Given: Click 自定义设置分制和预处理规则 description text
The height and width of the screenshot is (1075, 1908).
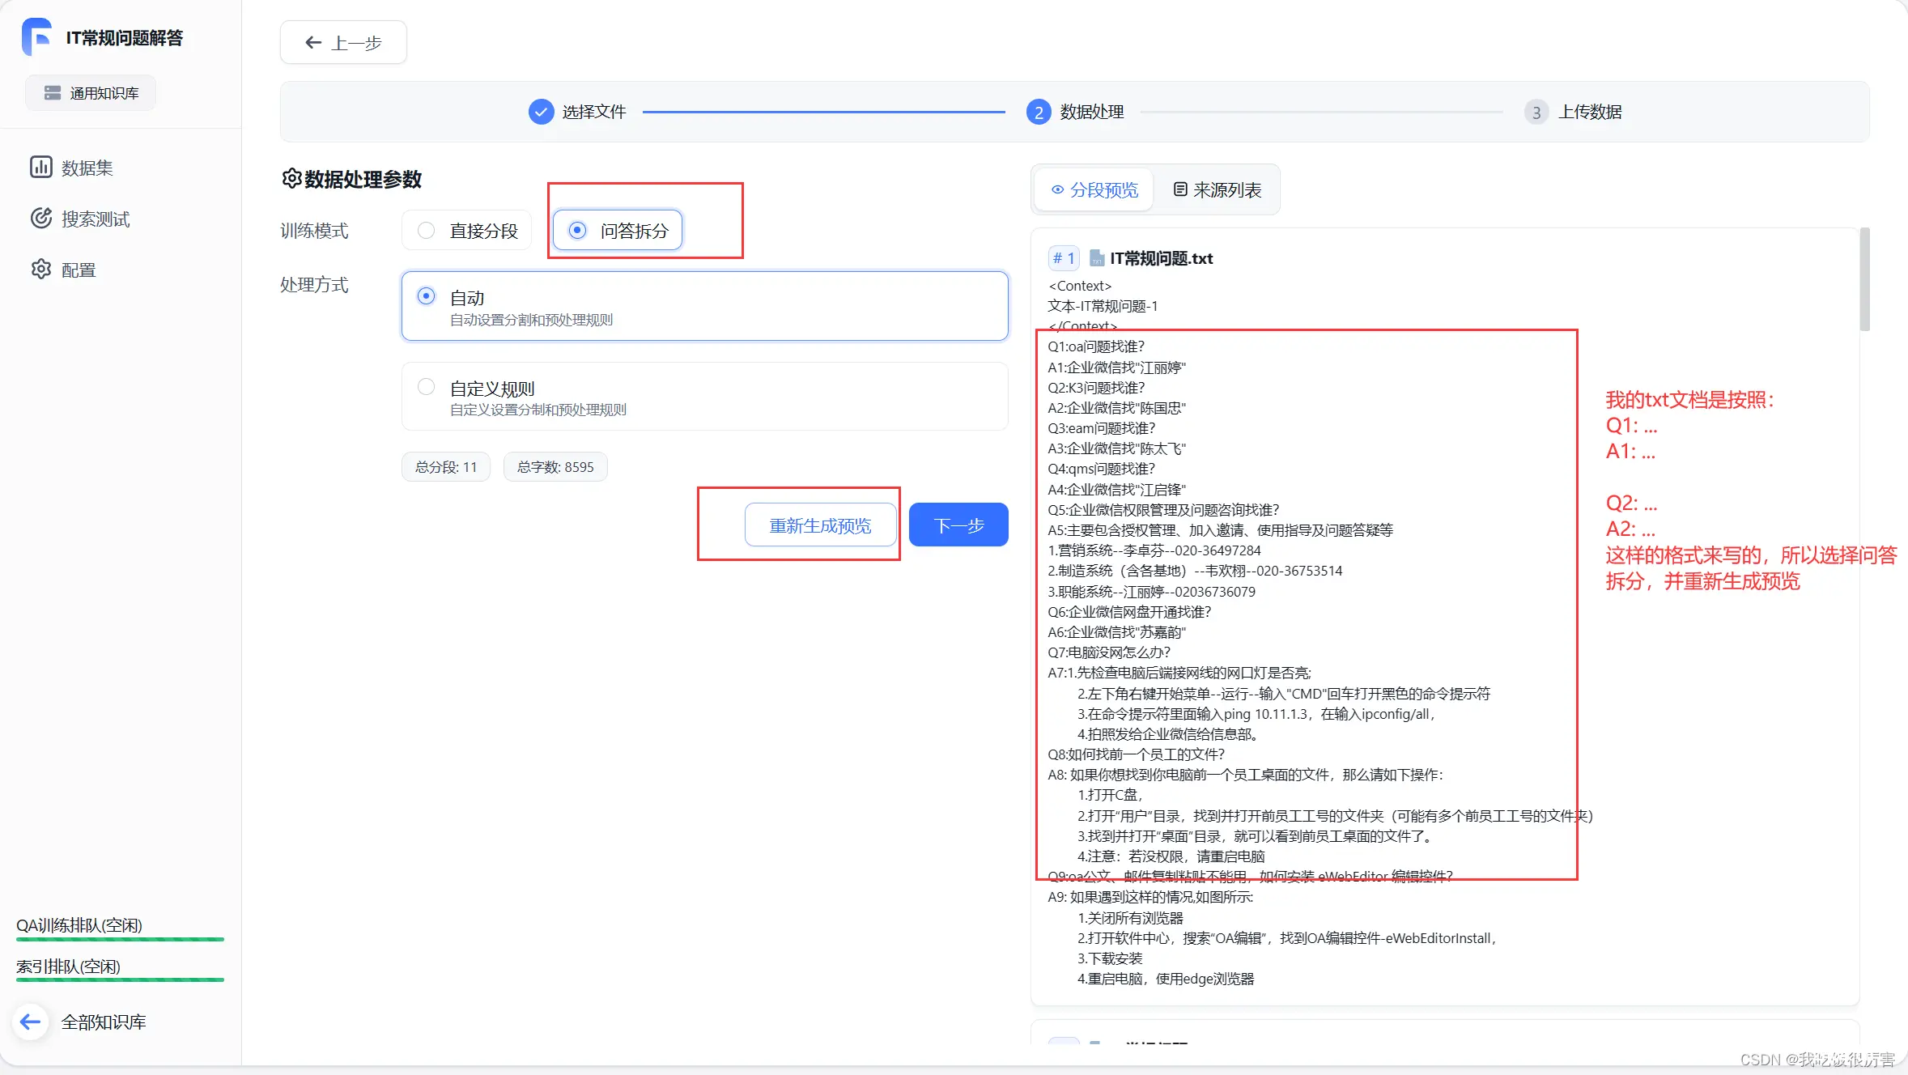Looking at the screenshot, I should [x=538, y=410].
